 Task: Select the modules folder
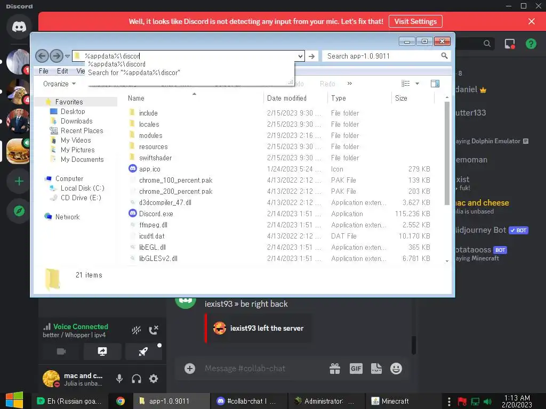[x=150, y=136]
